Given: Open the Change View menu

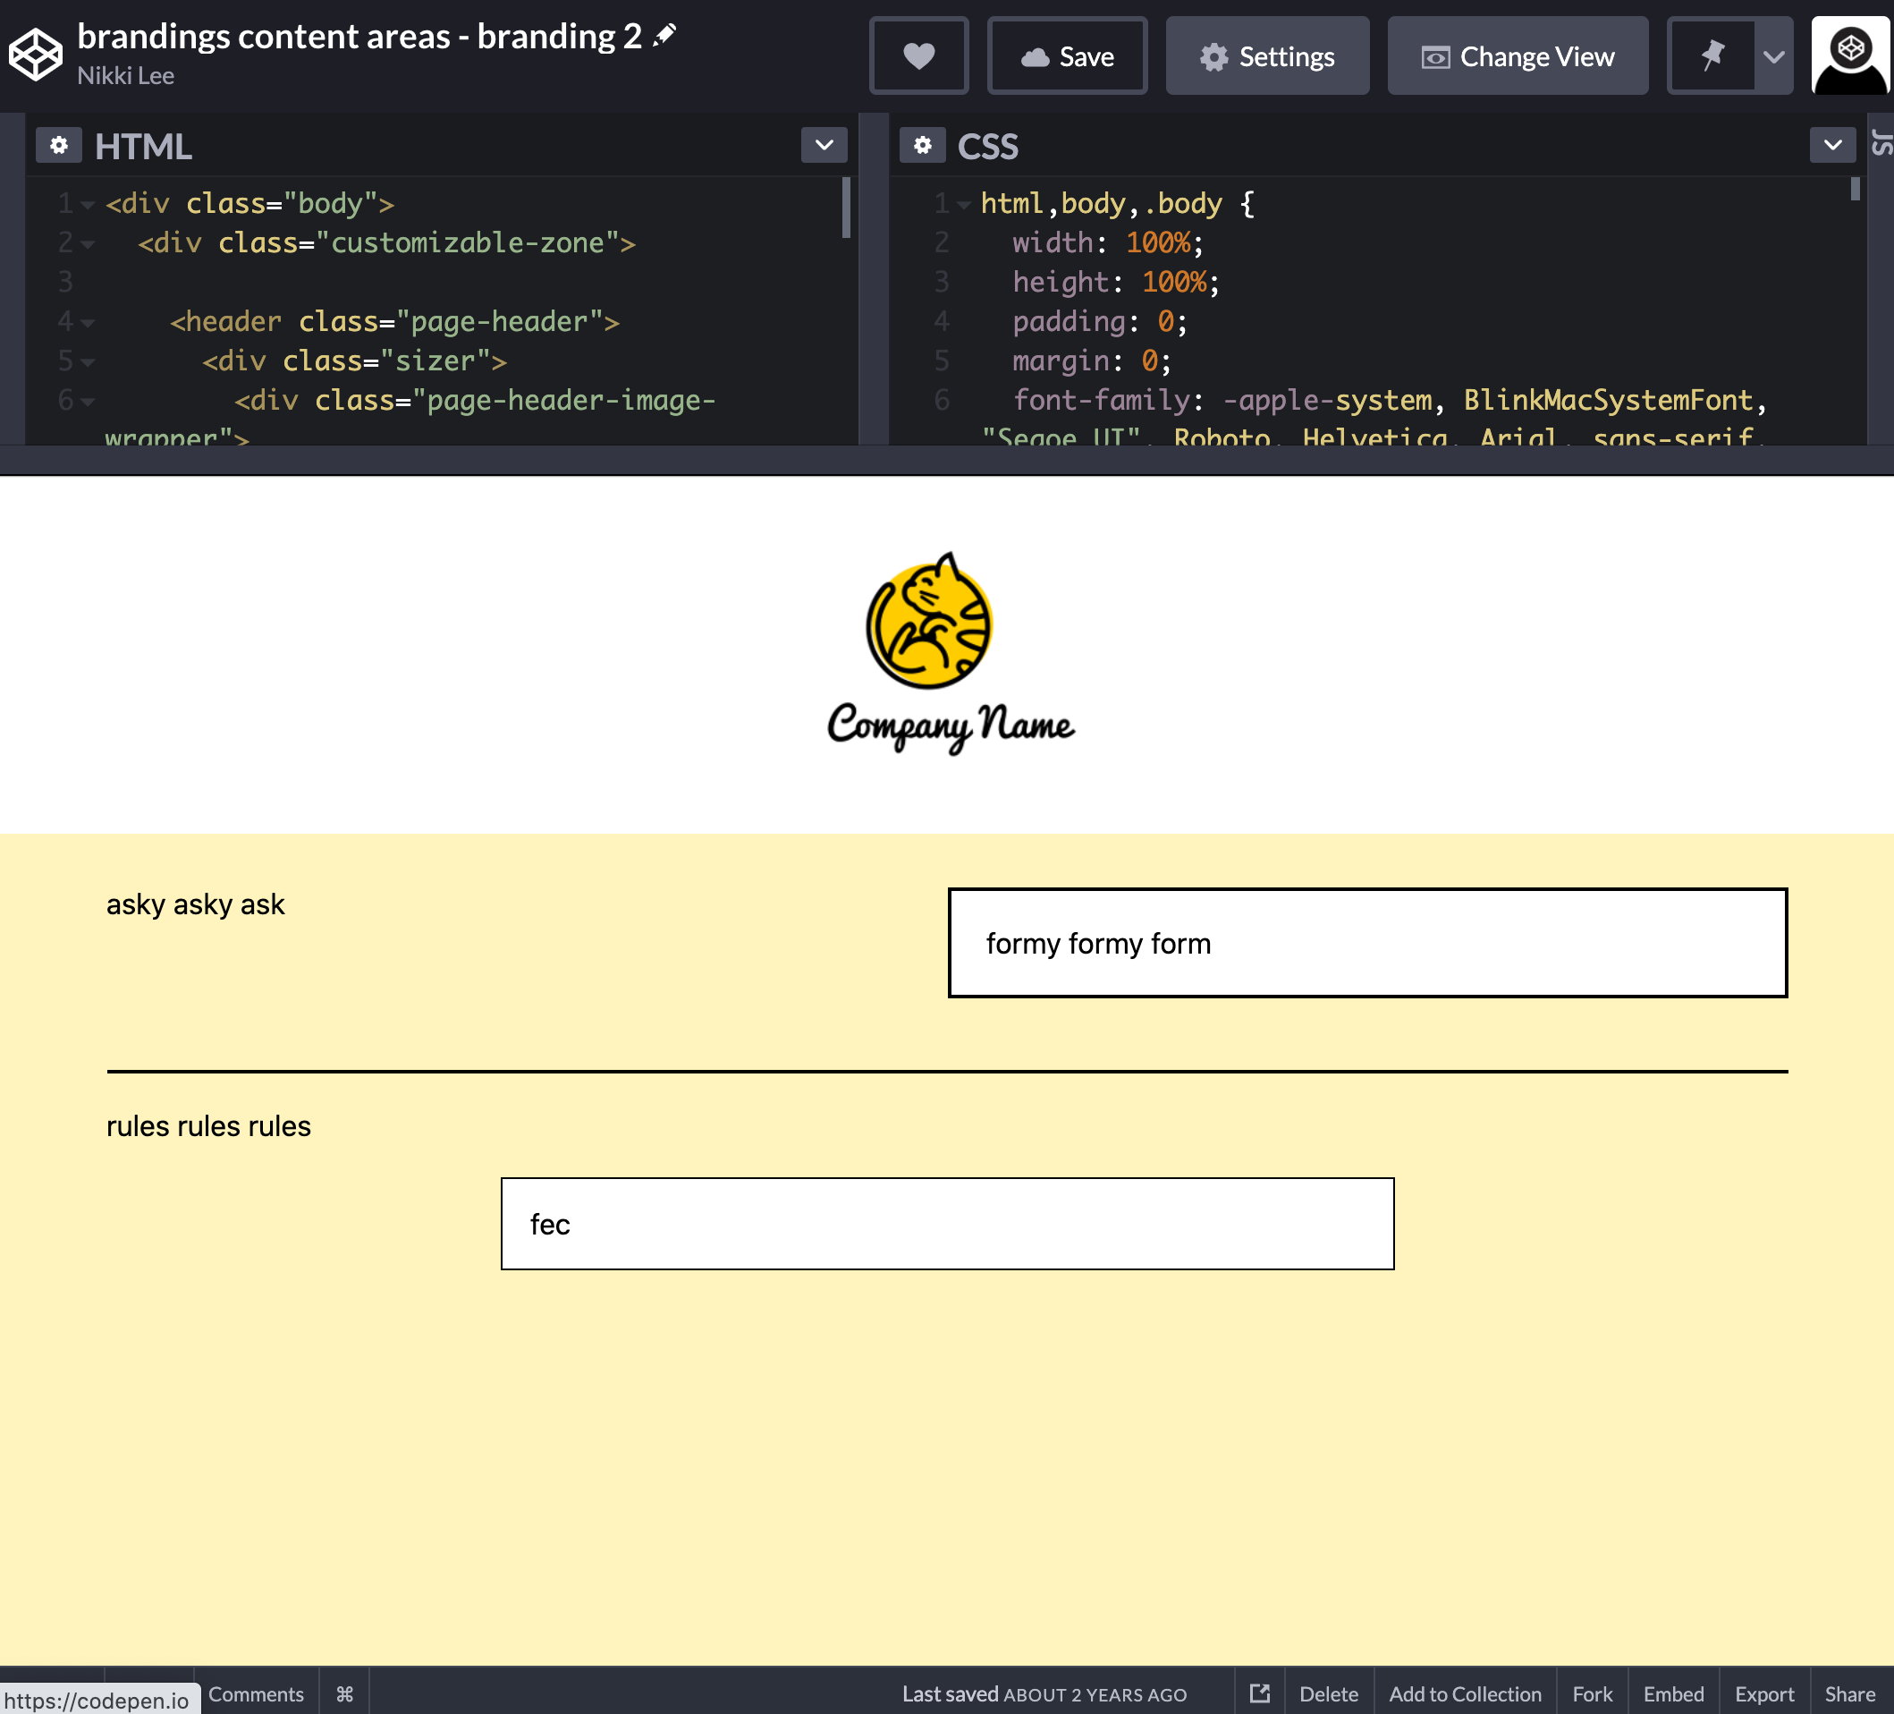Looking at the screenshot, I should 1517,56.
